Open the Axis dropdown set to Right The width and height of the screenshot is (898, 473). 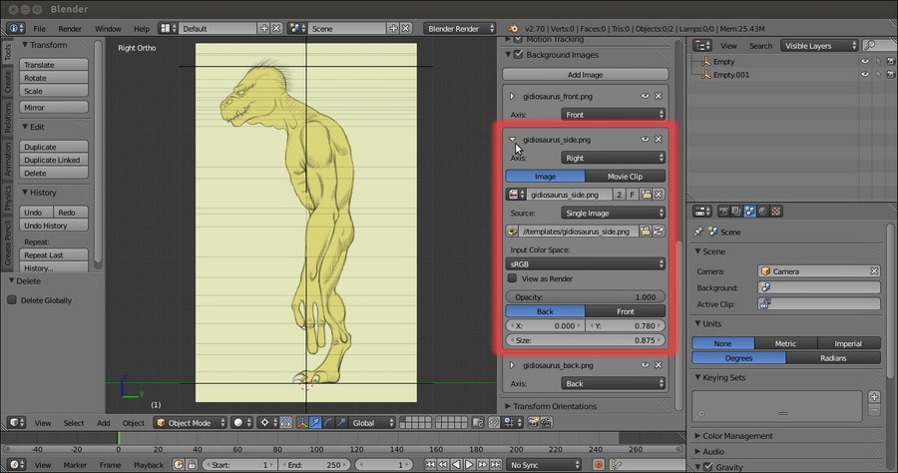pos(614,158)
